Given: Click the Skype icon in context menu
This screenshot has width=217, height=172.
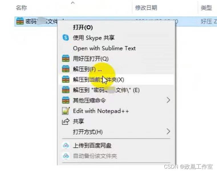Looking at the screenshot, I should point(66,37).
